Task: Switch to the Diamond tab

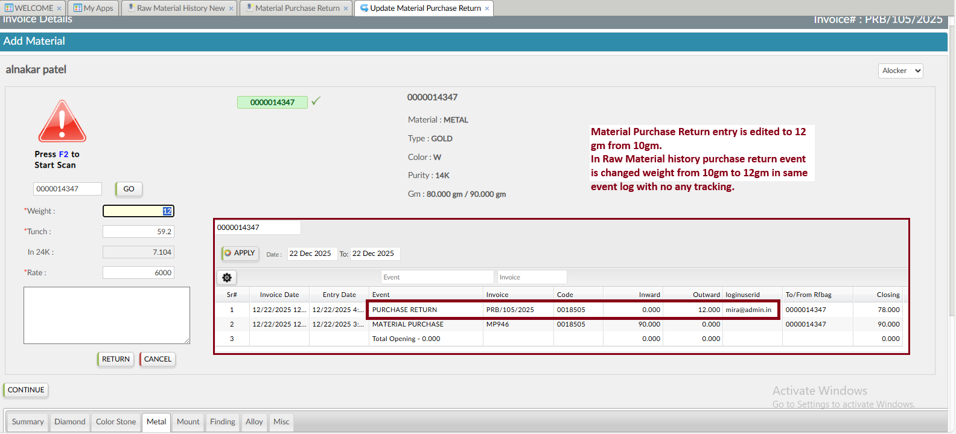Action: point(70,422)
